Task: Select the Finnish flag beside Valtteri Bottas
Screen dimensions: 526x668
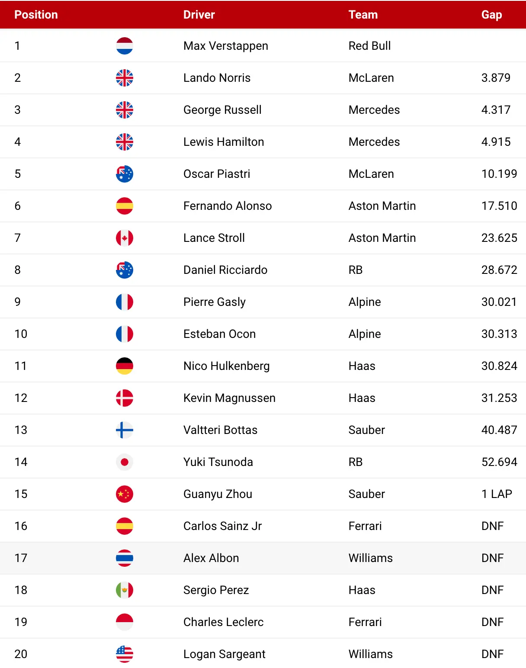Action: pos(125,430)
